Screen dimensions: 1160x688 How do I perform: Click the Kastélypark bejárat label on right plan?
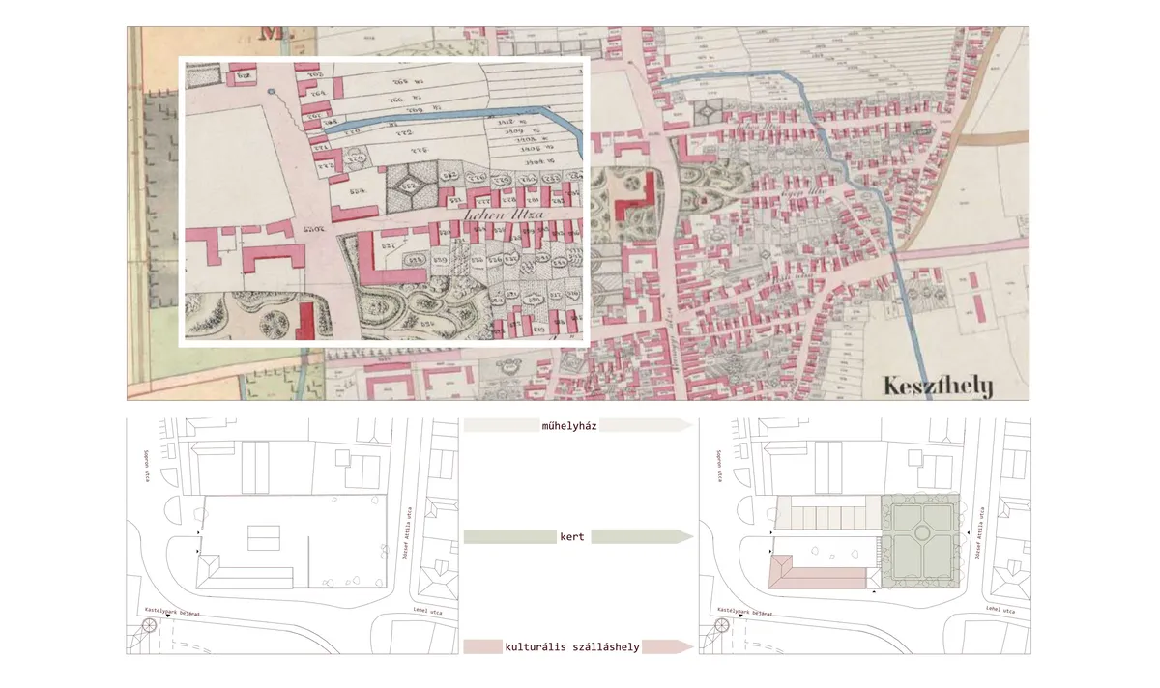(744, 611)
